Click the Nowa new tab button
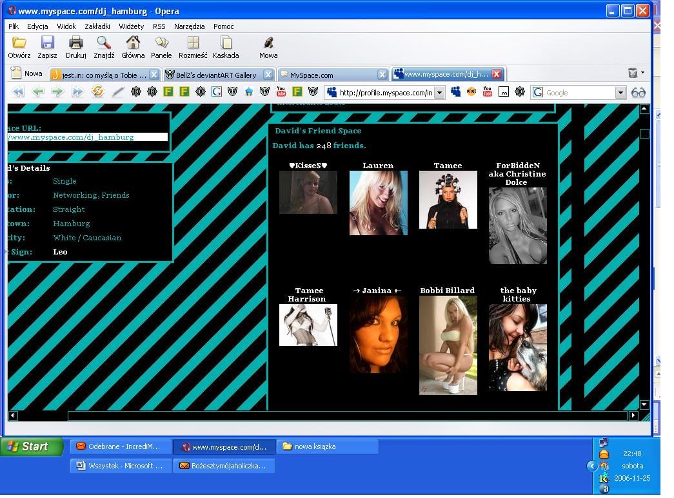Viewport: 674px width, 498px height. tap(26, 73)
